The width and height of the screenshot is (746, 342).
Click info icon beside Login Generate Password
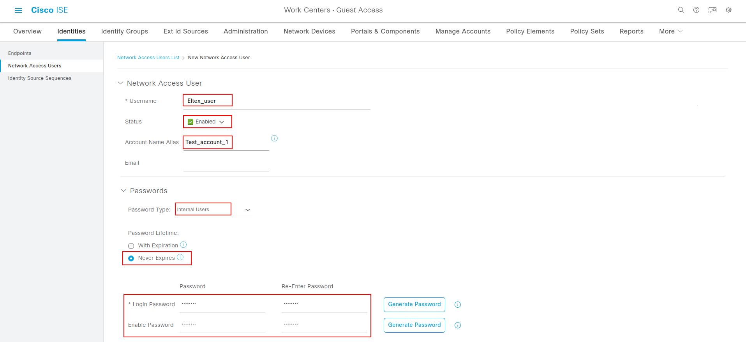coord(458,305)
